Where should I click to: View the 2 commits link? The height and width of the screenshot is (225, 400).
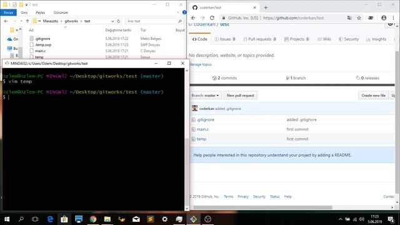pos(224,78)
